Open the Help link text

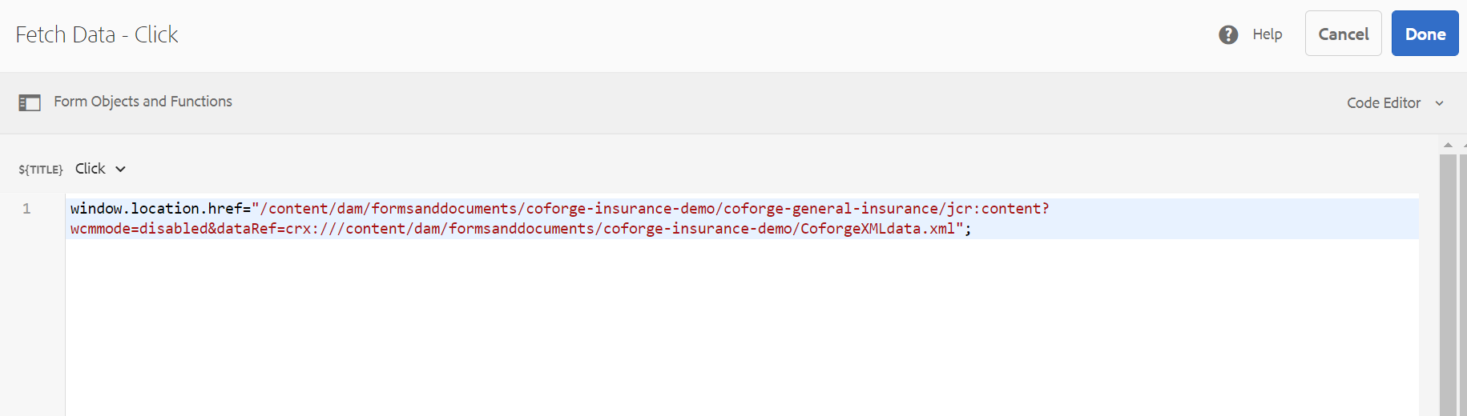click(x=1268, y=34)
